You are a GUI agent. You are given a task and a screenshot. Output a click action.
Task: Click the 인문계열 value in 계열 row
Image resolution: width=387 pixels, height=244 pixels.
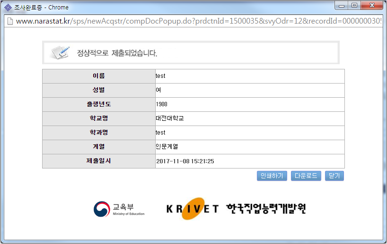[167, 147]
